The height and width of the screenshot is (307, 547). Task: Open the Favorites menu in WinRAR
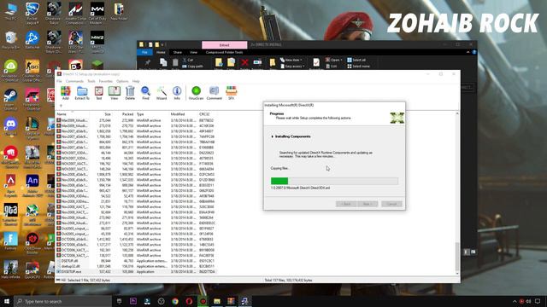point(106,81)
